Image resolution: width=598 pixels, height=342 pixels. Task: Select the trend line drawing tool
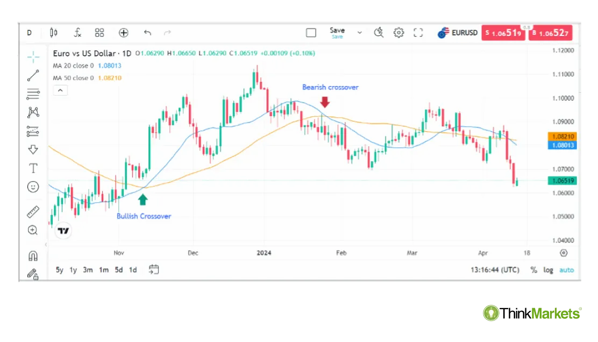click(33, 75)
